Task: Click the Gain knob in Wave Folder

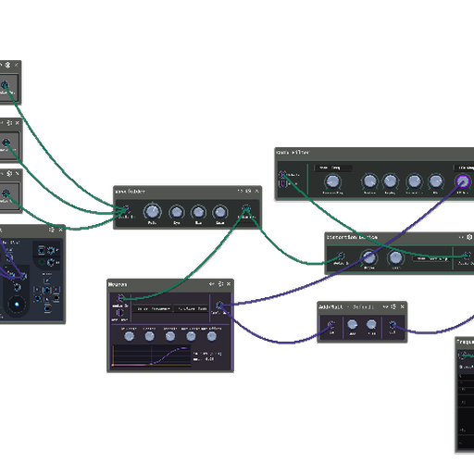Action: click(220, 212)
